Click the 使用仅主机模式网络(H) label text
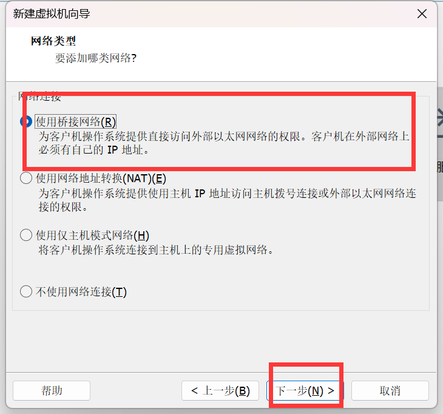Screen dimensions: 443x414 click(x=92, y=235)
